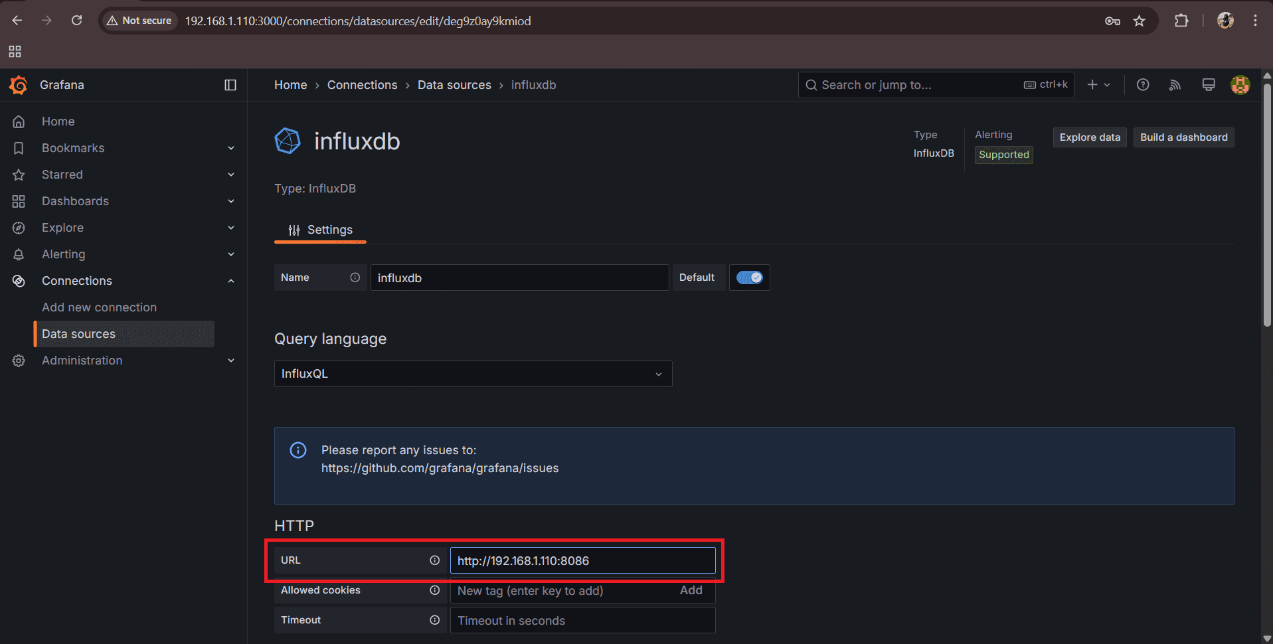This screenshot has width=1273, height=644.
Task: Open the user profile avatar
Action: pos(1240,85)
